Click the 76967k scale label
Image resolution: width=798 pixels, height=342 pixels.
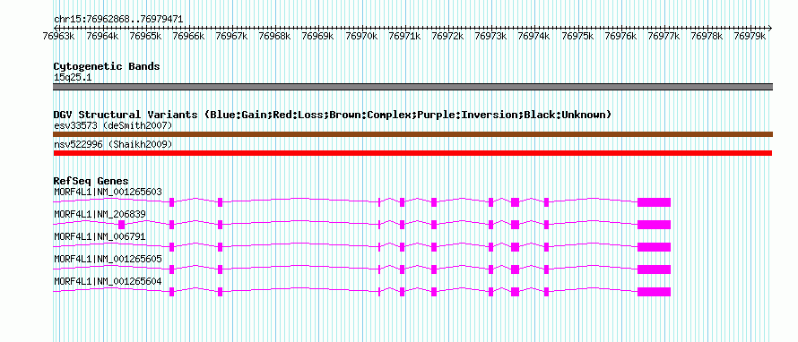232,37
